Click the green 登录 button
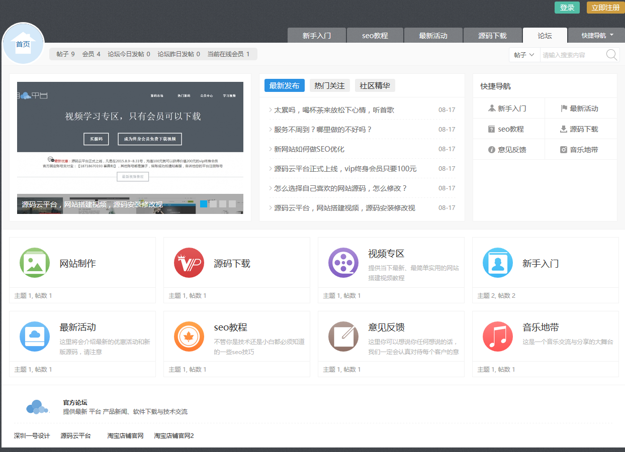This screenshot has height=452, width=625. [567, 8]
